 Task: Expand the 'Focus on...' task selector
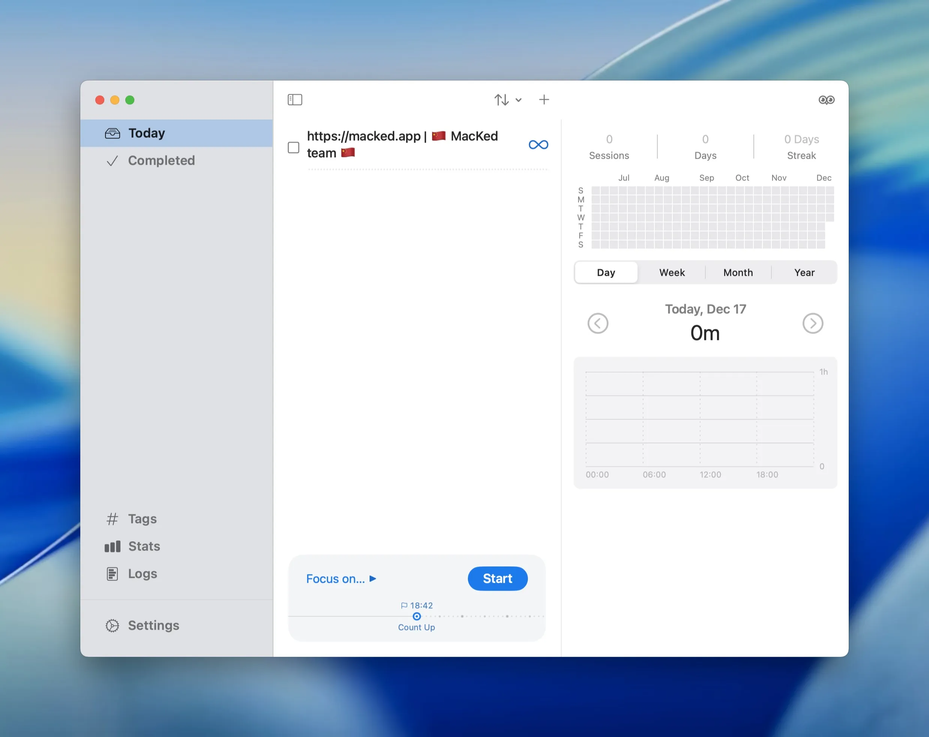(x=341, y=578)
